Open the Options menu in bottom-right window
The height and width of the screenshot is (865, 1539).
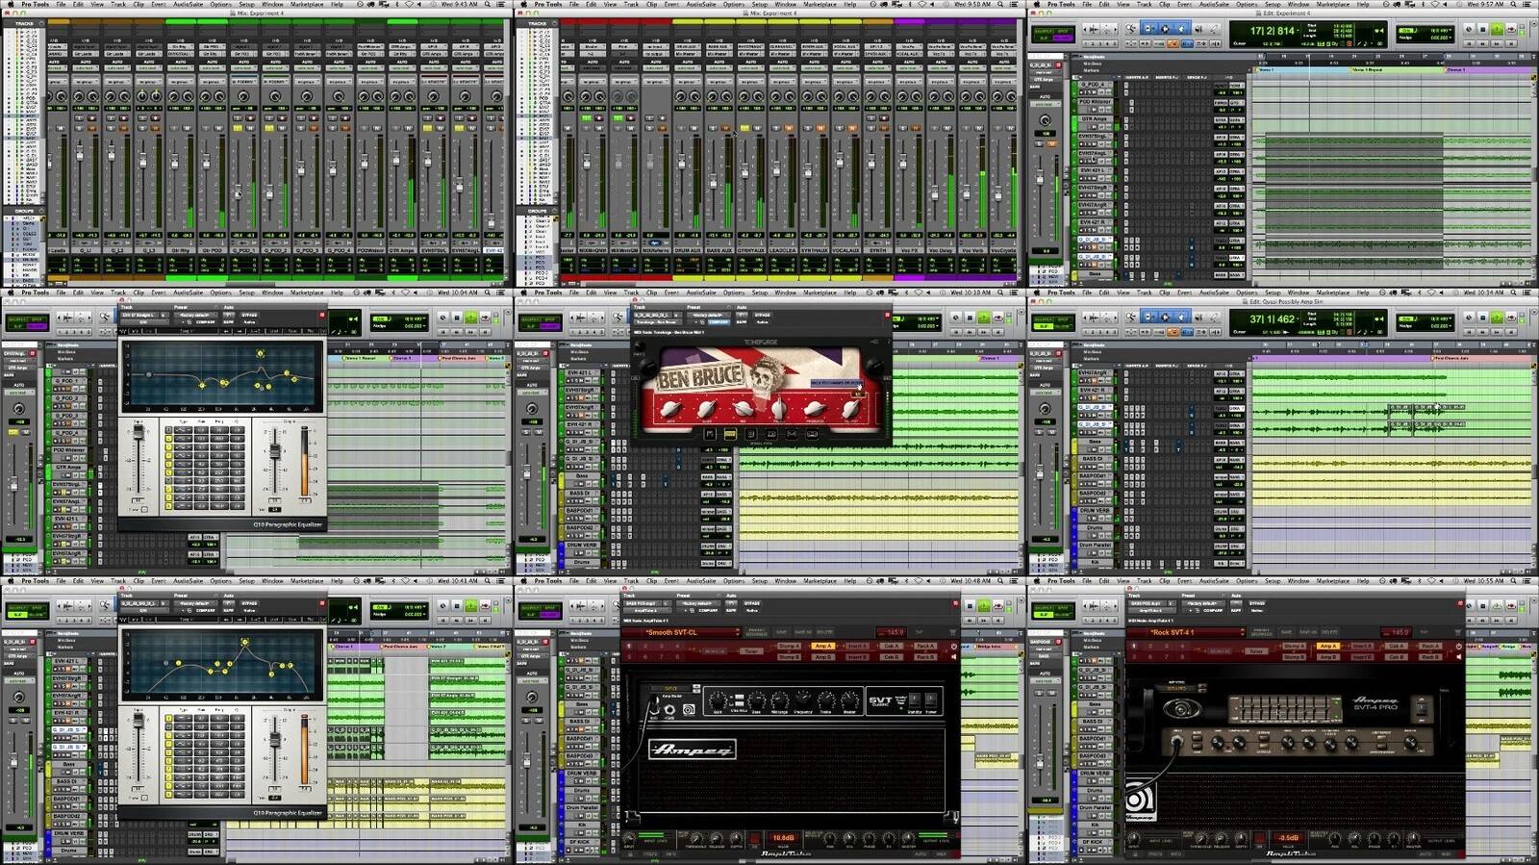(1247, 581)
